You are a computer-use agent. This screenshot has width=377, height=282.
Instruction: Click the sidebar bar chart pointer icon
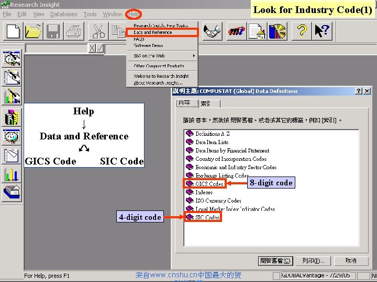pyautogui.click(x=12, y=96)
